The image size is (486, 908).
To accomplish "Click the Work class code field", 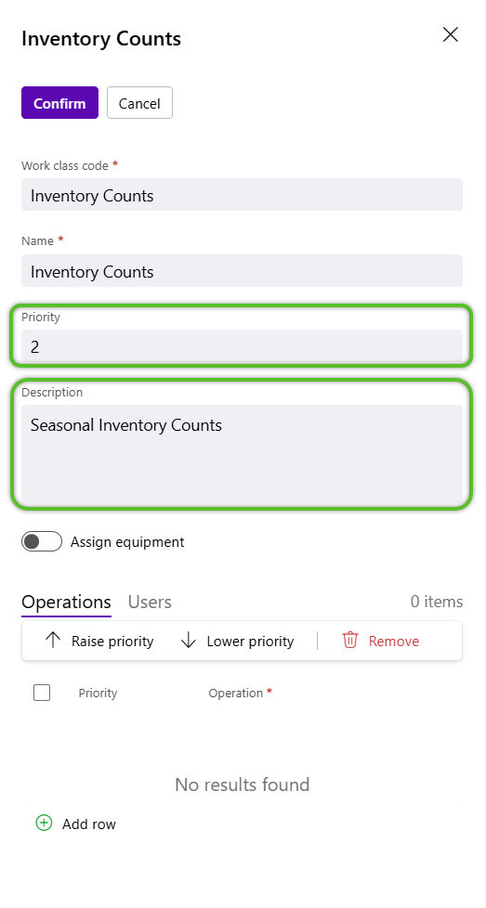I will tap(243, 195).
